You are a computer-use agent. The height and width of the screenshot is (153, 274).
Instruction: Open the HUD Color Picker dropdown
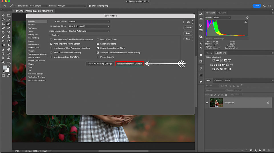(89, 26)
